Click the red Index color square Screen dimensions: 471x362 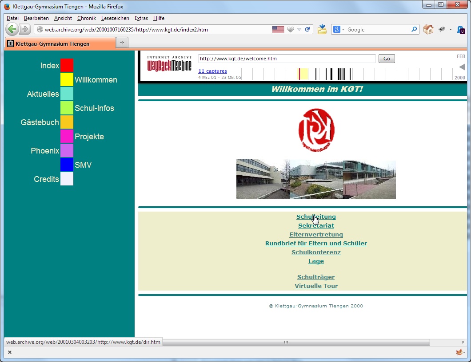(x=67, y=65)
